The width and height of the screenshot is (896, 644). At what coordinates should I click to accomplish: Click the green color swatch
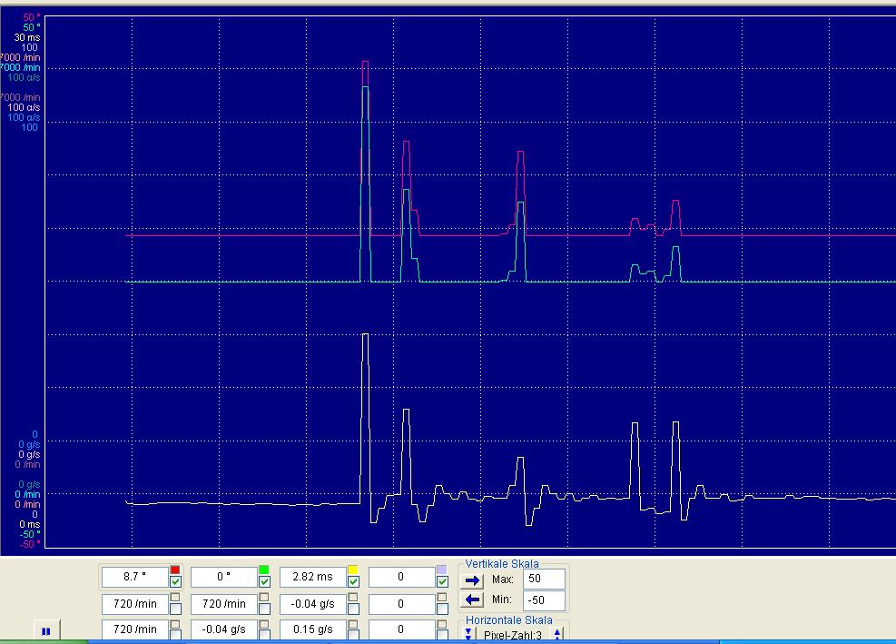(264, 570)
